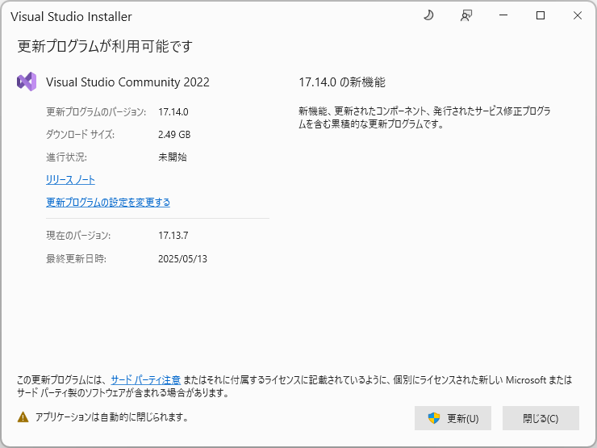This screenshot has width=597, height=448.
Task: Click the 進行状況 label
Action: coord(67,157)
